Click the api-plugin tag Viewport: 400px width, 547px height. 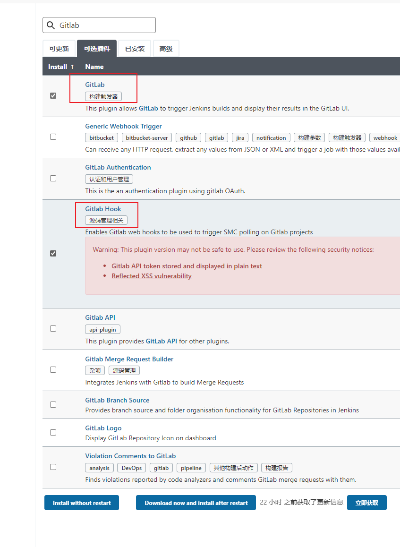pos(102,329)
